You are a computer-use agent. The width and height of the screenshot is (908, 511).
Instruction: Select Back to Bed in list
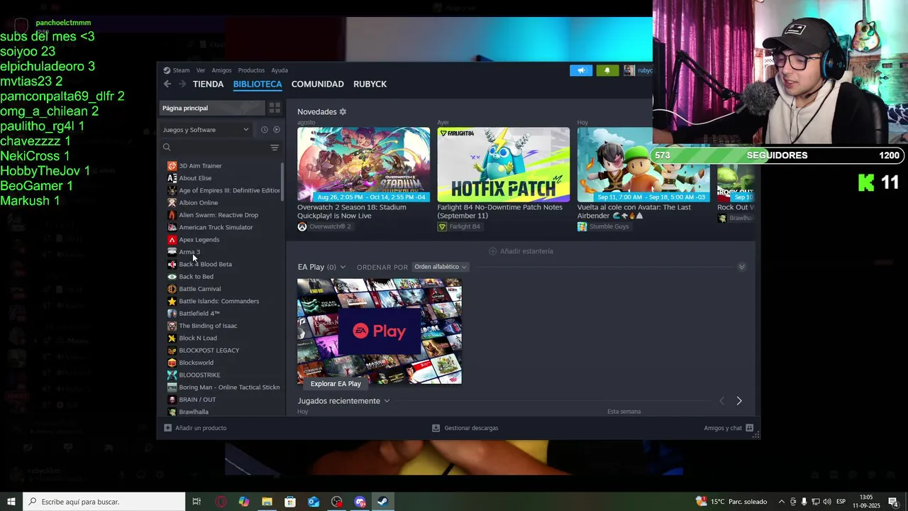[x=223, y=277]
